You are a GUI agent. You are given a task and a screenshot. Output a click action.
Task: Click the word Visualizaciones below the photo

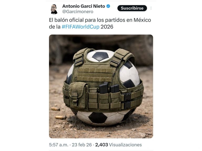click(x=125, y=145)
